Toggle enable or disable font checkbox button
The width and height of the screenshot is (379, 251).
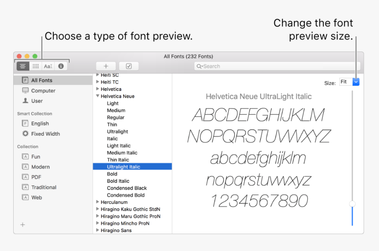coord(129,66)
